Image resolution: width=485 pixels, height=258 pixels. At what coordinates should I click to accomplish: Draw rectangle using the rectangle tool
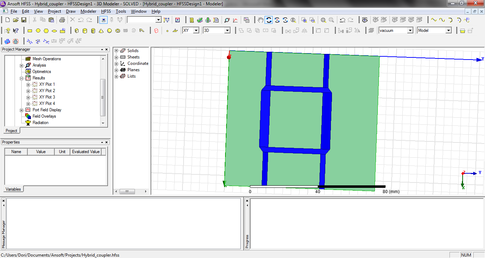tap(30, 30)
